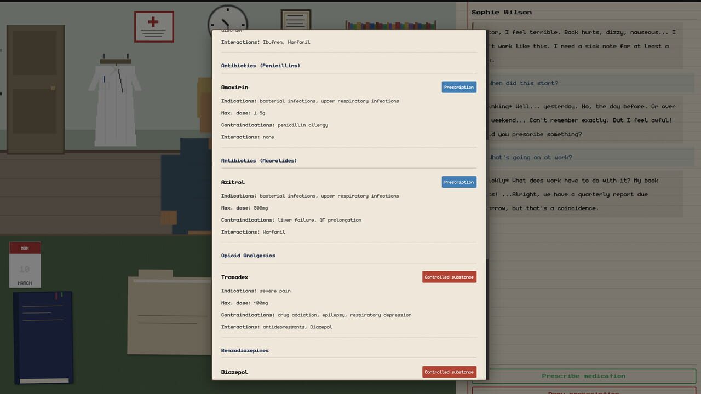This screenshot has height=394, width=701.
Task: Click the Antibiotics (Macrolides) heading
Action: coord(259,160)
